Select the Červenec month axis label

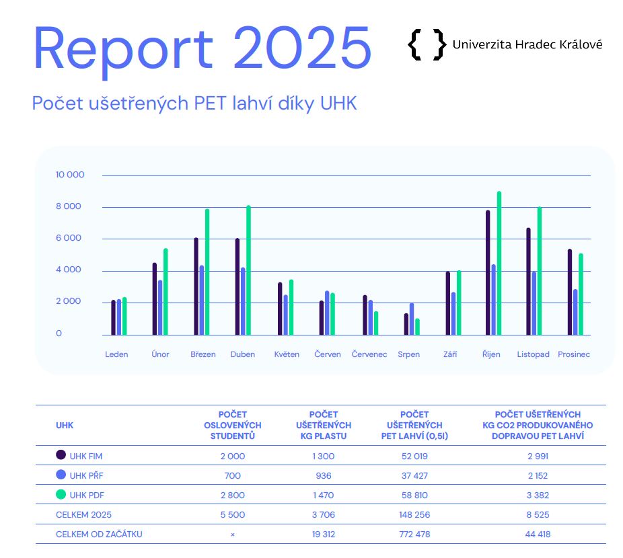[x=369, y=354]
